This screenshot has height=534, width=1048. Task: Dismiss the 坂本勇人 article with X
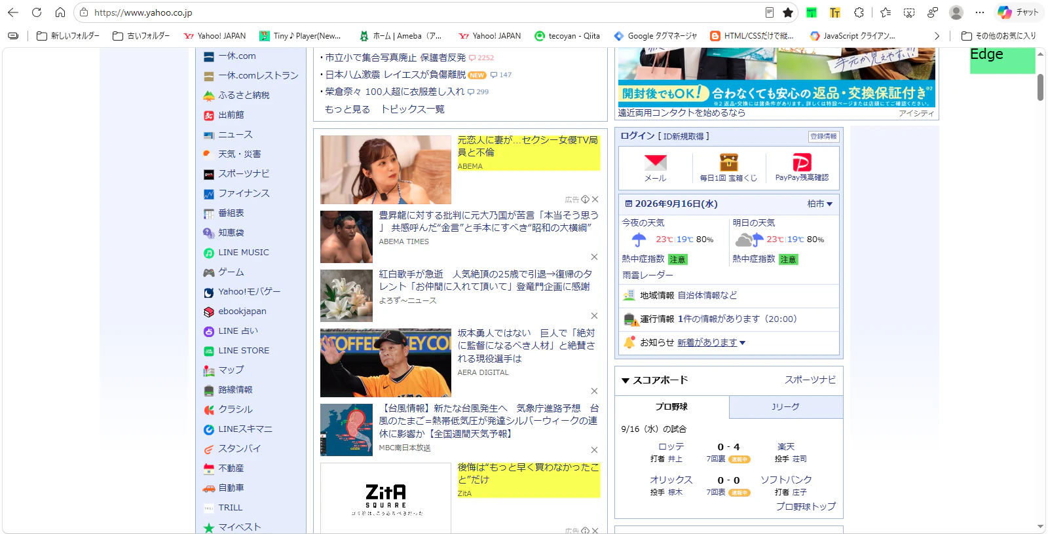click(594, 391)
